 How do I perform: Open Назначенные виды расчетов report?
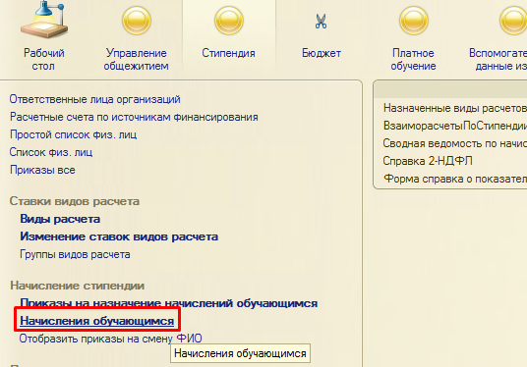click(x=455, y=108)
